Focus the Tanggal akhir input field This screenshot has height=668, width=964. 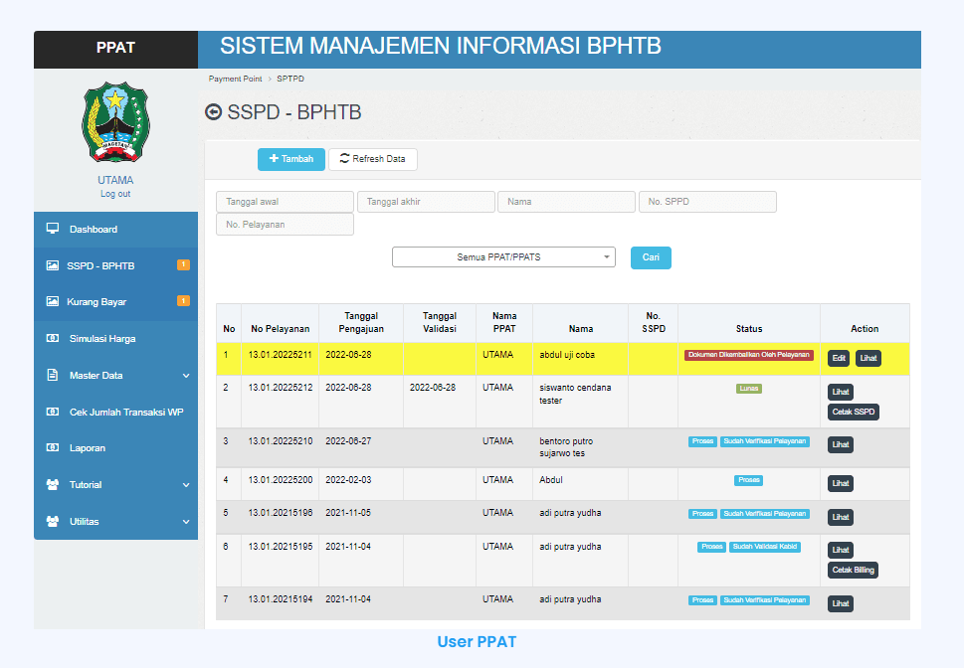[426, 202]
